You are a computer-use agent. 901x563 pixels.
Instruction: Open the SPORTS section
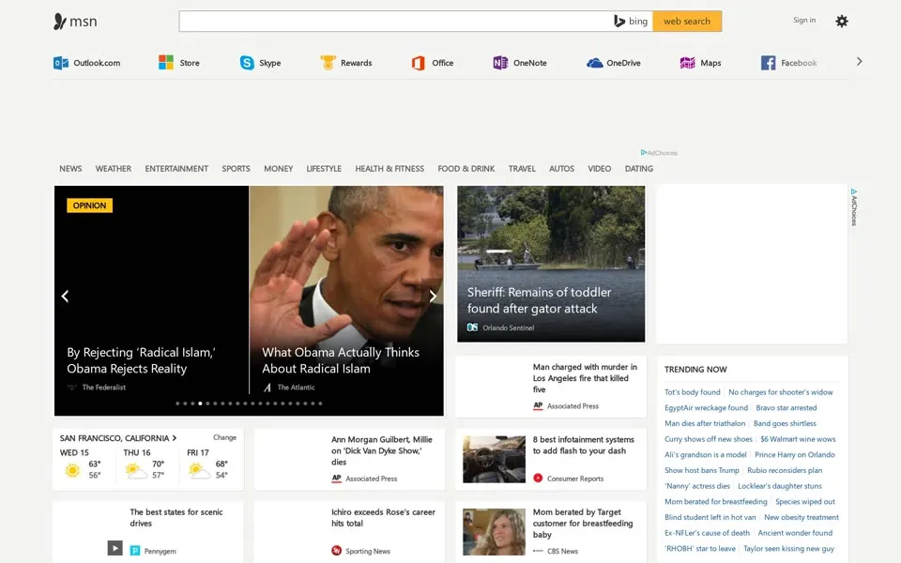(x=237, y=168)
